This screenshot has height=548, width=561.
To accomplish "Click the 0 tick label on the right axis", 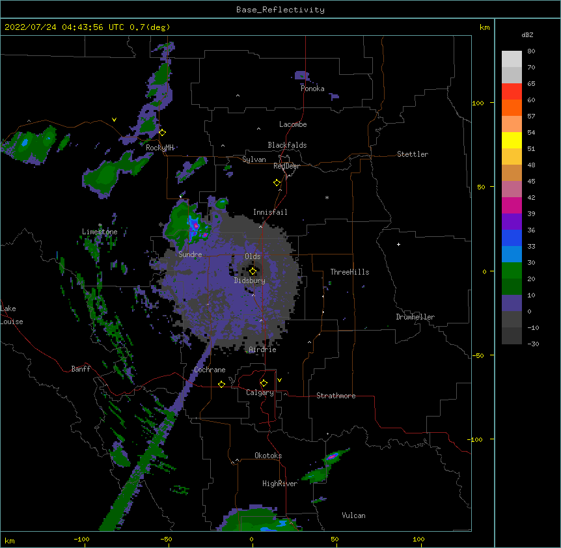I will click(484, 271).
